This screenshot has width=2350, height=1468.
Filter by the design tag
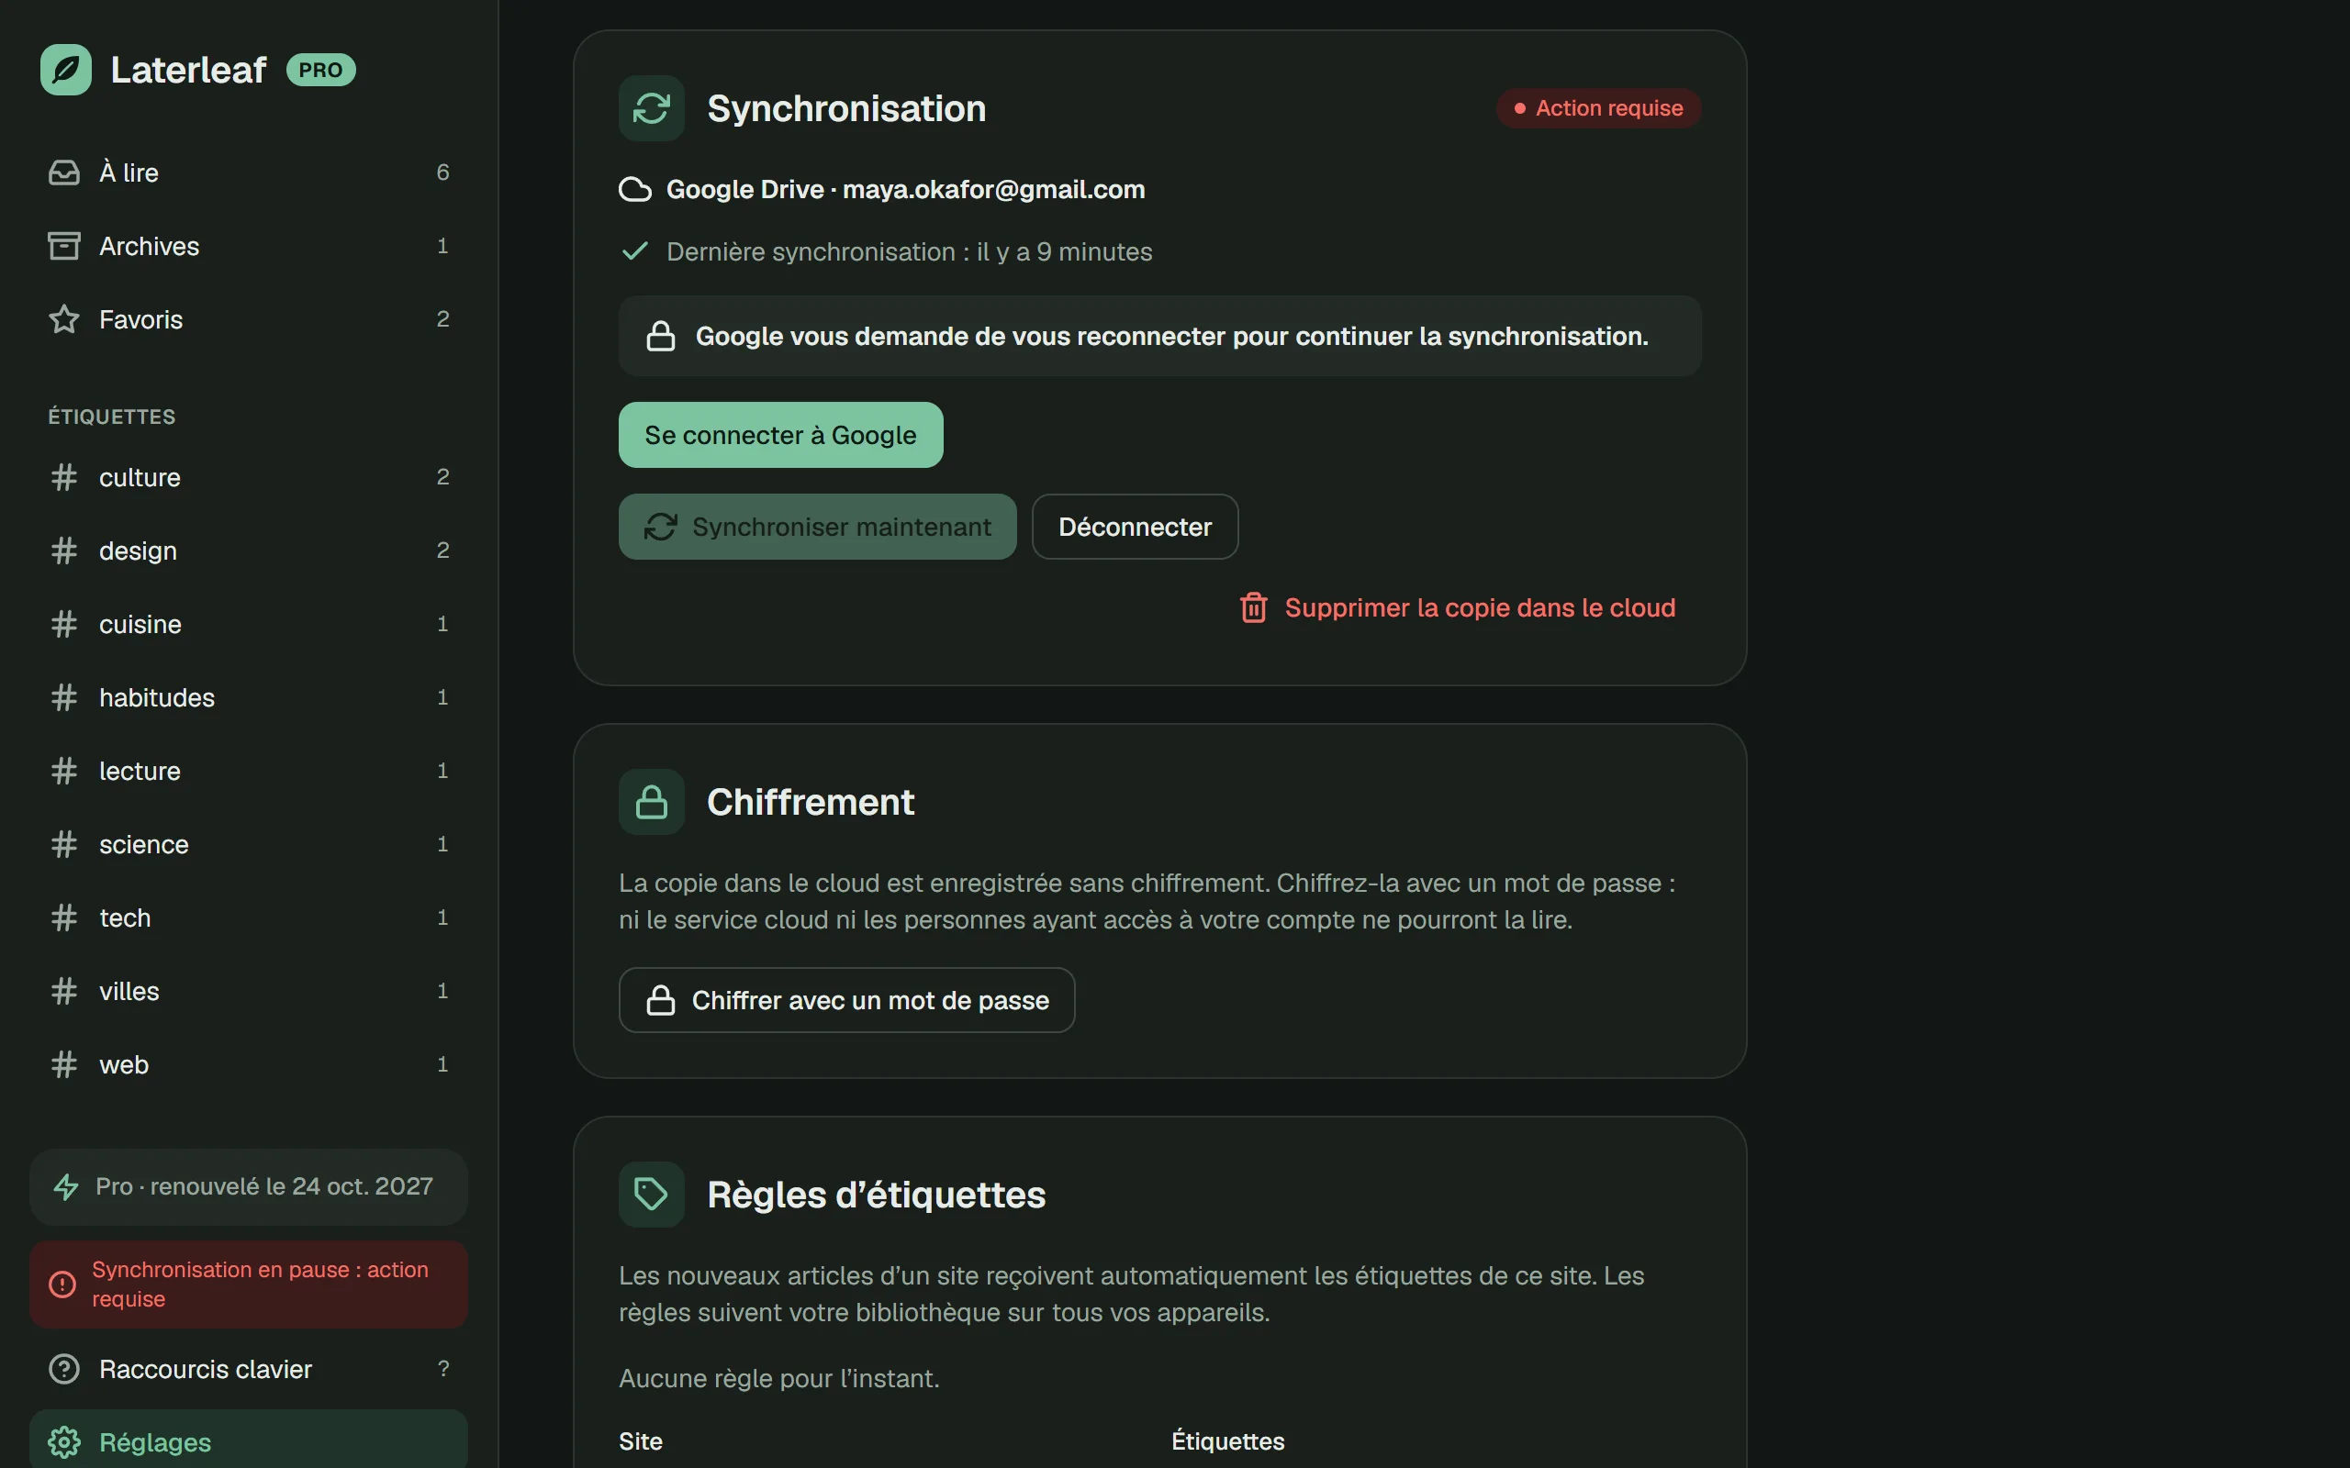(249, 550)
